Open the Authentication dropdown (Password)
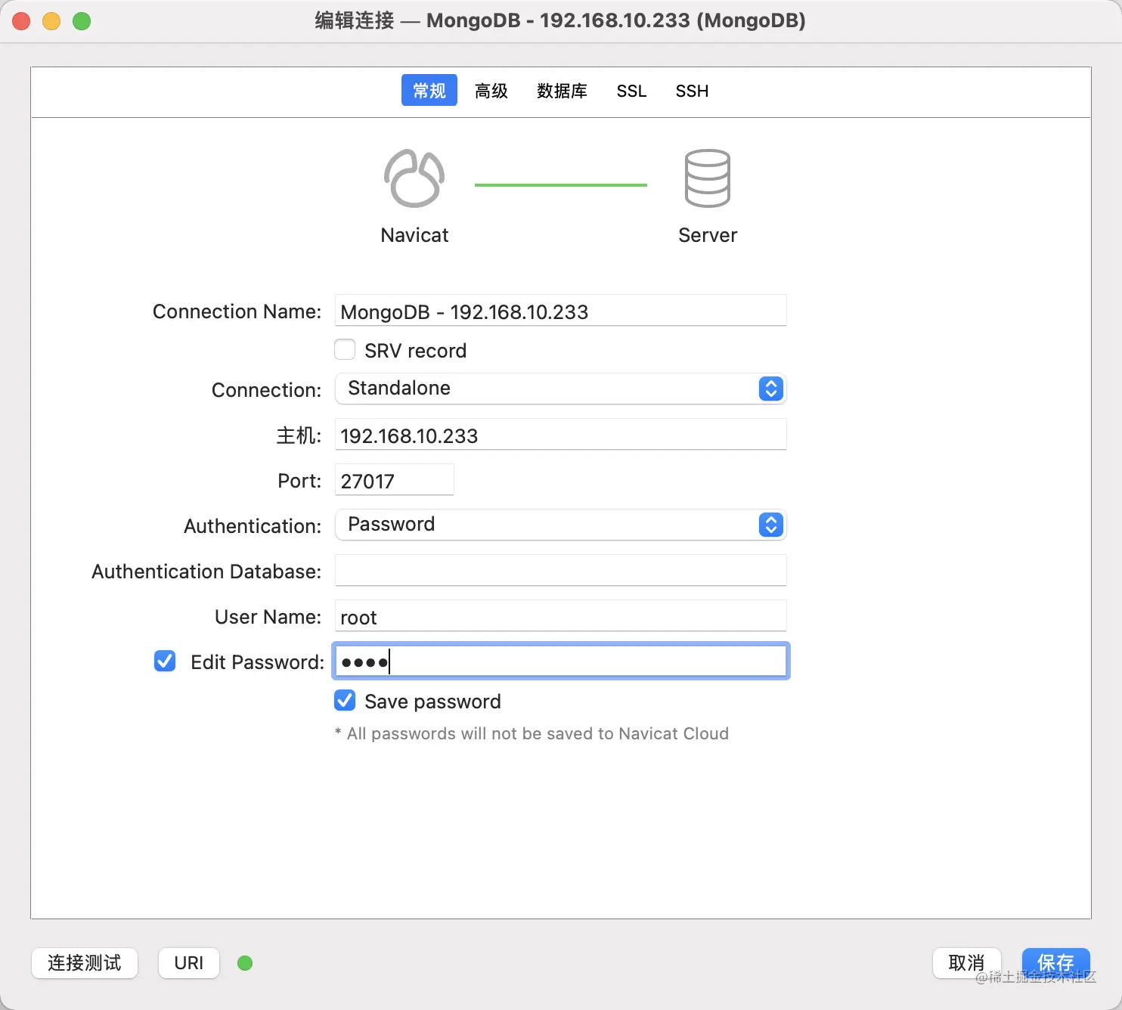The height and width of the screenshot is (1010, 1122). point(561,525)
